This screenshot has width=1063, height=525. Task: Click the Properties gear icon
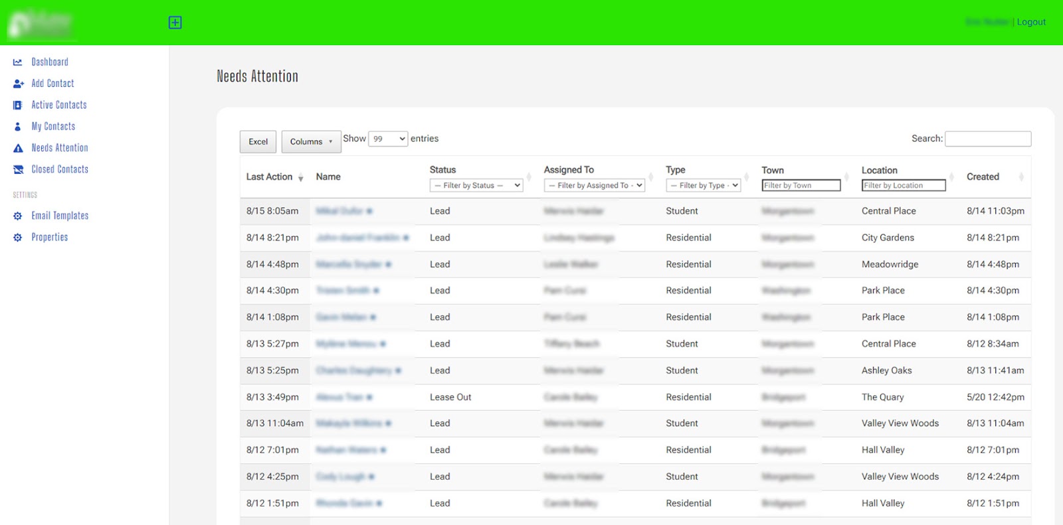pos(18,237)
